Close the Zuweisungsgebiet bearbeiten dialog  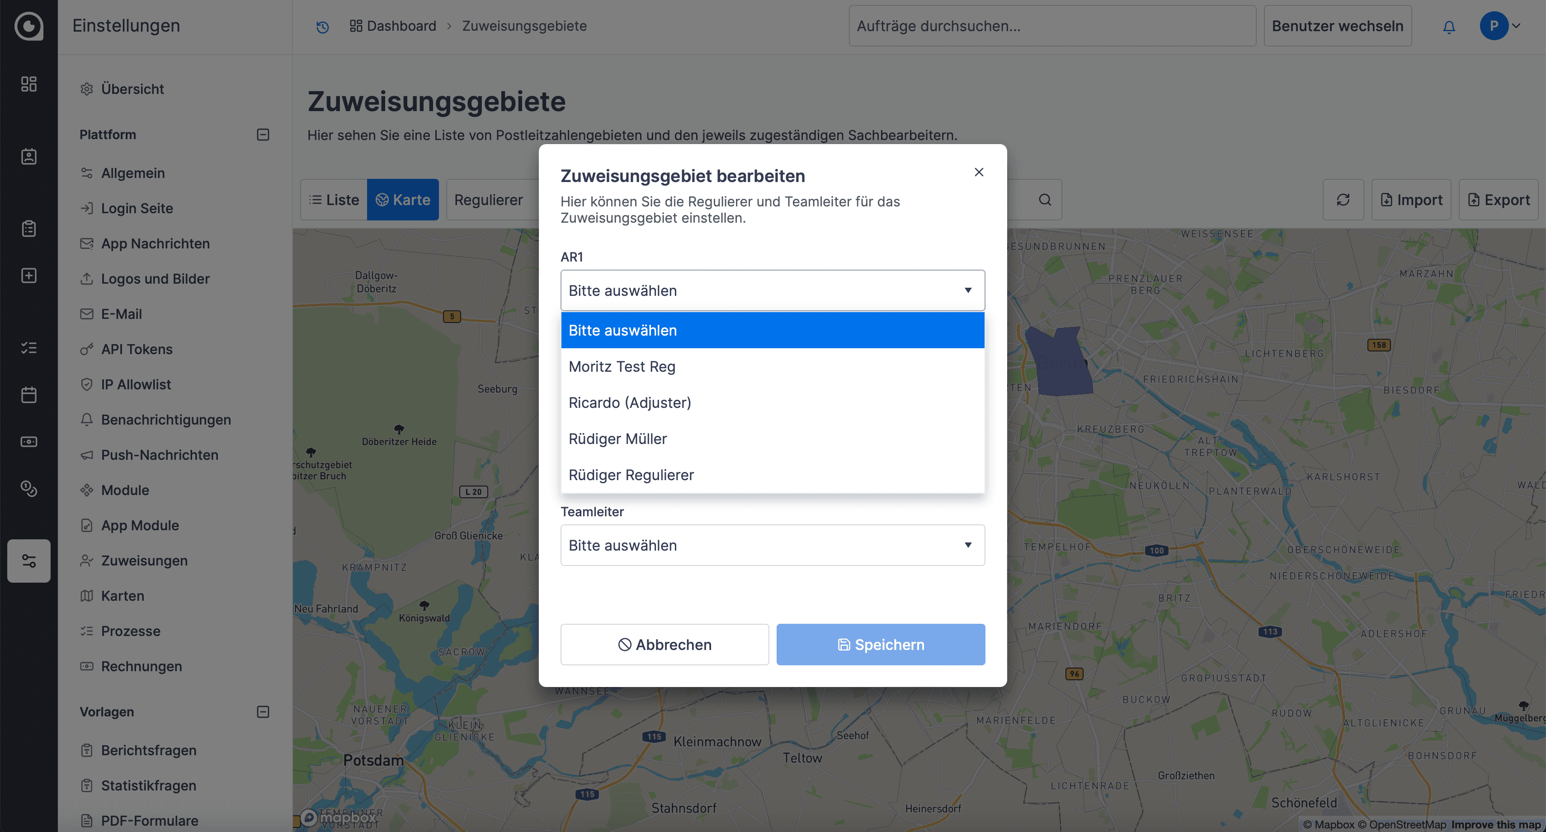(979, 172)
